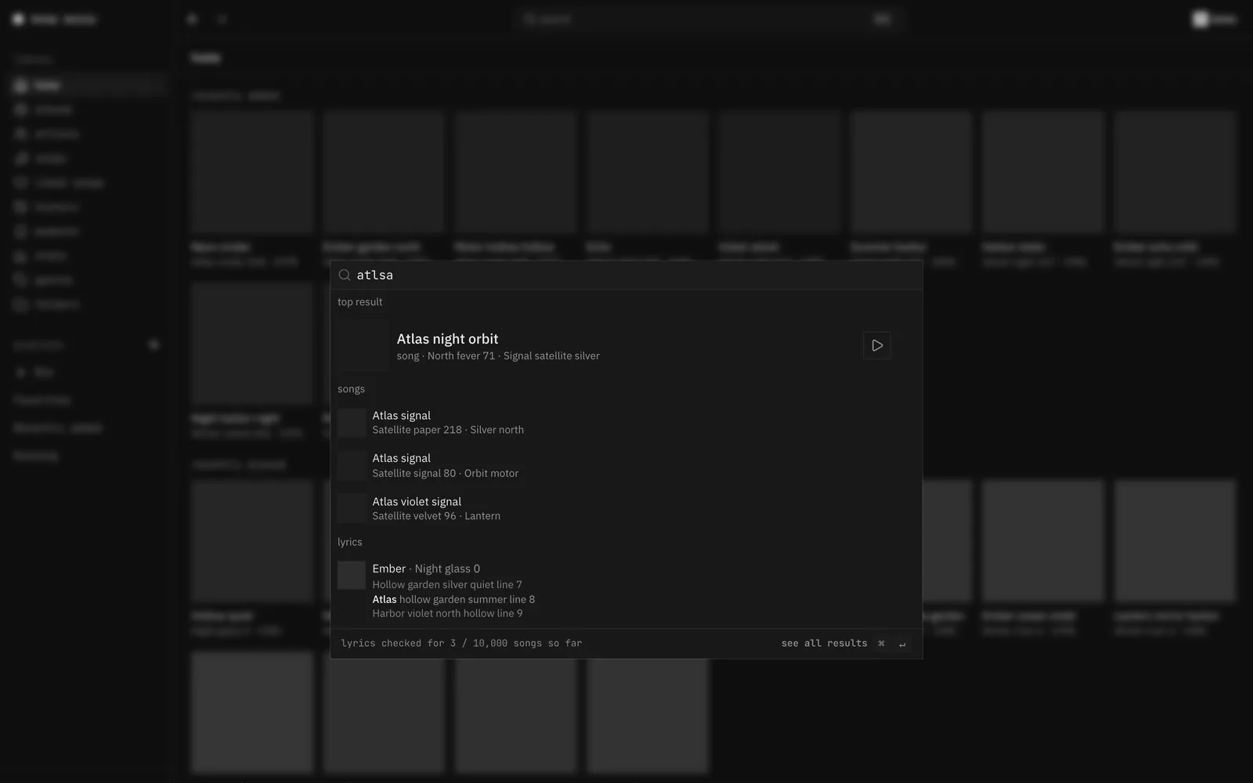Open the Atlas night orbit top result title

[x=447, y=339]
